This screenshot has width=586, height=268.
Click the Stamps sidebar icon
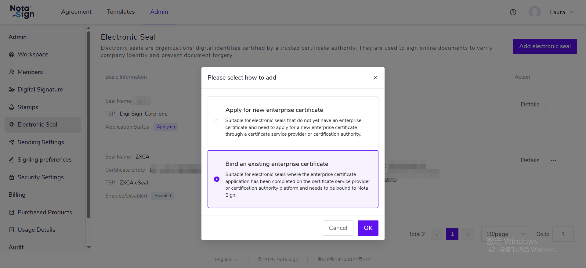tap(12, 107)
